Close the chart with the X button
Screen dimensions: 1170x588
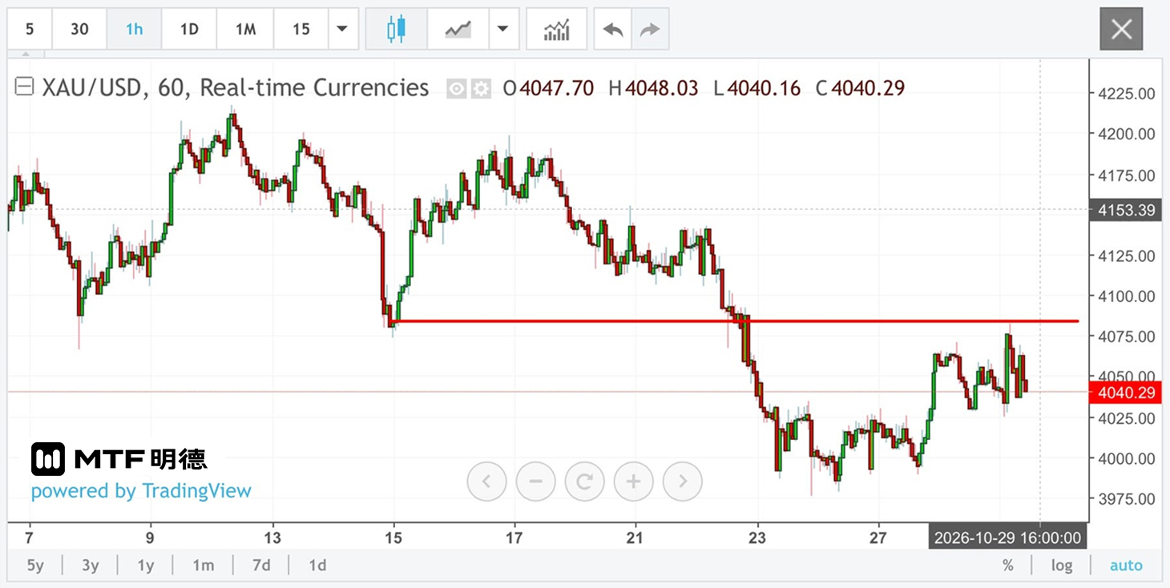(x=1121, y=30)
